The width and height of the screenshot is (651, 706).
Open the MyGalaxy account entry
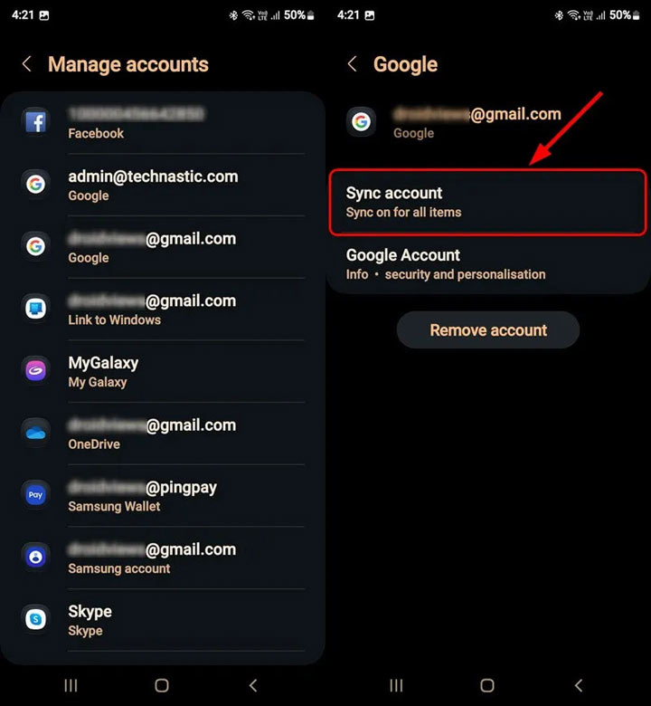click(x=163, y=371)
